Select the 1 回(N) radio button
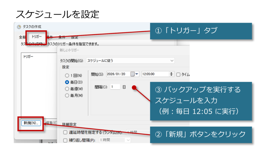 67,76
